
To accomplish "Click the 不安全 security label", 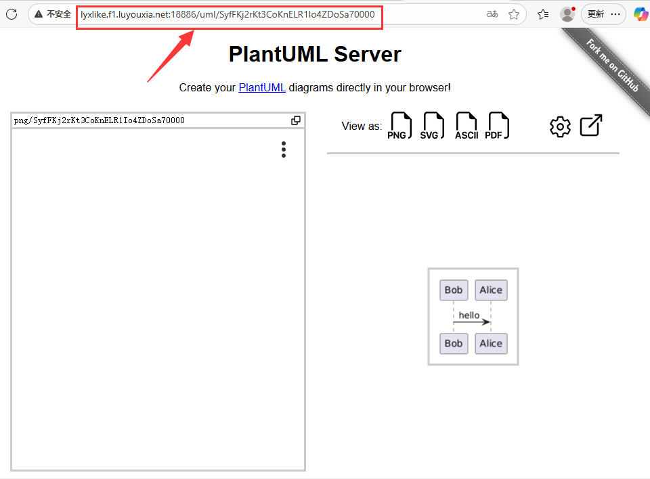I will pyautogui.click(x=58, y=14).
